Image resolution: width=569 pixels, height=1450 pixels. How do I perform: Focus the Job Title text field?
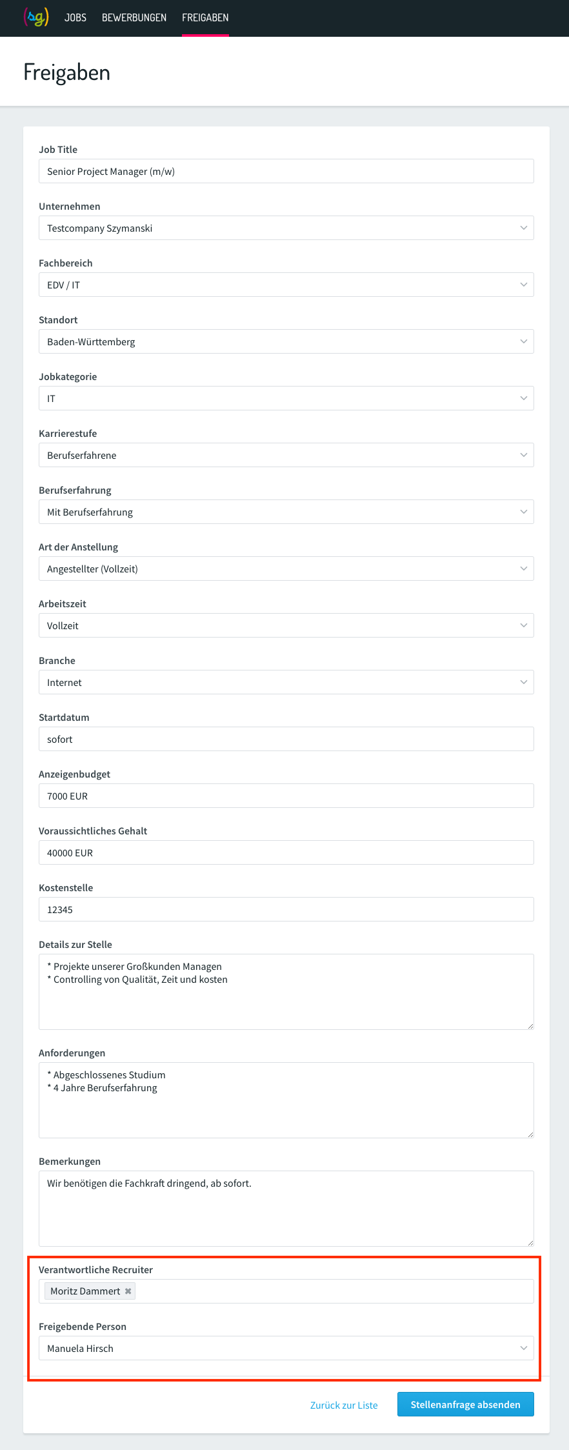[x=286, y=171]
